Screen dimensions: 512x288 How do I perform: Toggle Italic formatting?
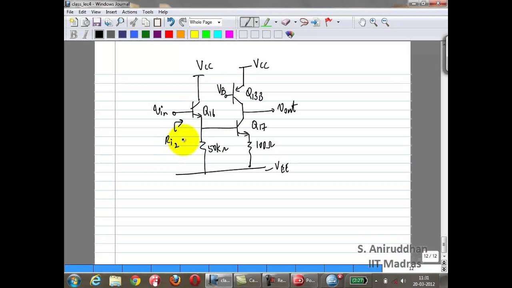(x=85, y=35)
